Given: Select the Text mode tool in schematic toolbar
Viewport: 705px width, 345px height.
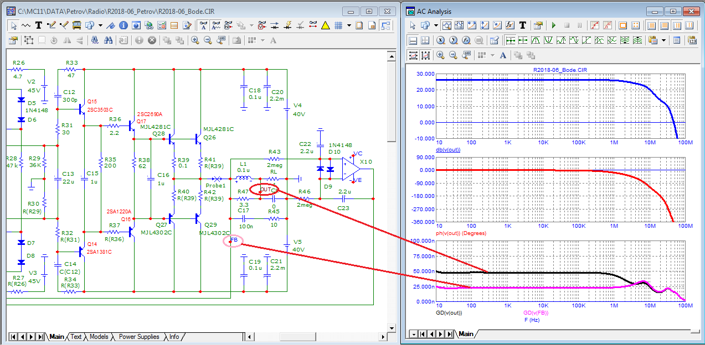Looking at the screenshot, I should [39, 25].
